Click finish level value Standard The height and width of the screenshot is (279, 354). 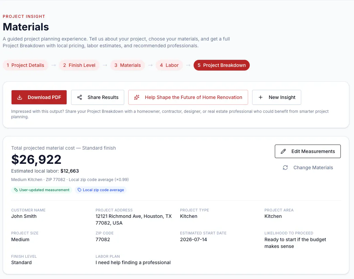coord(21,262)
